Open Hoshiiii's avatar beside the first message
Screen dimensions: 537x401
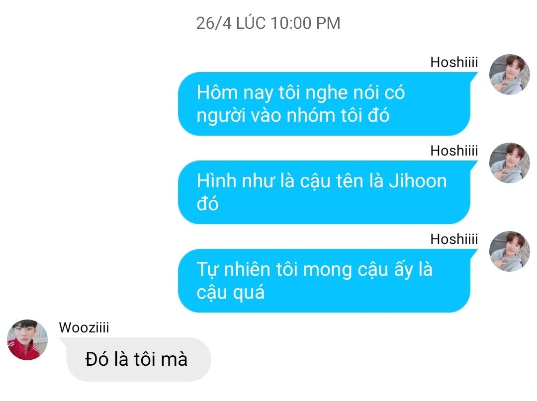(x=509, y=74)
